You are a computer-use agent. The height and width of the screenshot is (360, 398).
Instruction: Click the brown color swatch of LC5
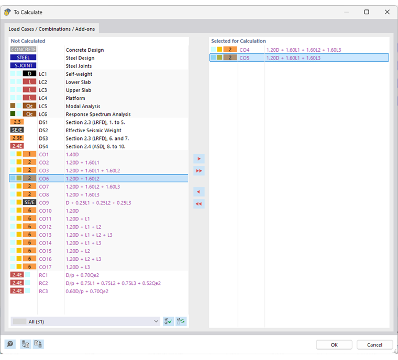[x=13, y=106]
